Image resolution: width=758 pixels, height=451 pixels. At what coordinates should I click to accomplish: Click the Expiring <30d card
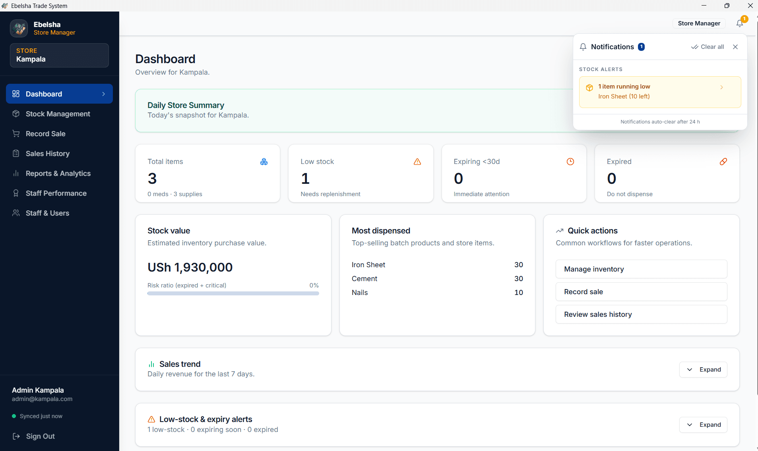[x=514, y=173]
